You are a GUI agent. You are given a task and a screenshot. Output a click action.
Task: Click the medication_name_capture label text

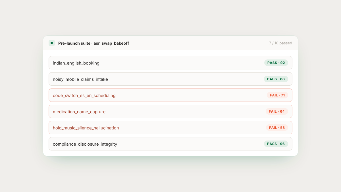(x=79, y=112)
